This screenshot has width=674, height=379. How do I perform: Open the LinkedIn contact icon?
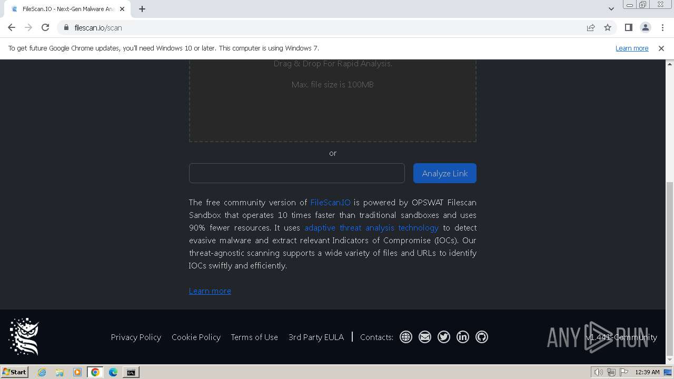click(x=462, y=337)
